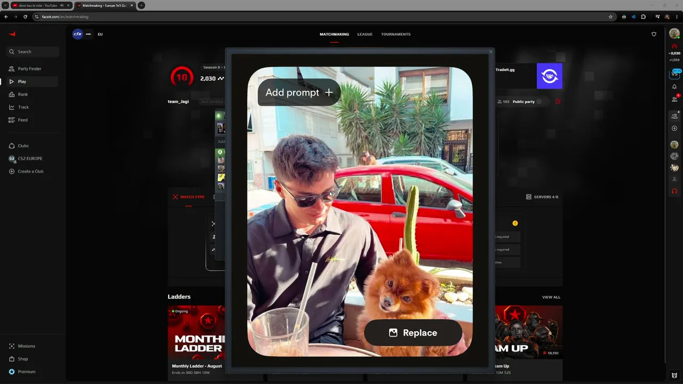Screen dimensions: 683x384
Task: Open the VS match timer icon
Action: (x=674, y=74)
